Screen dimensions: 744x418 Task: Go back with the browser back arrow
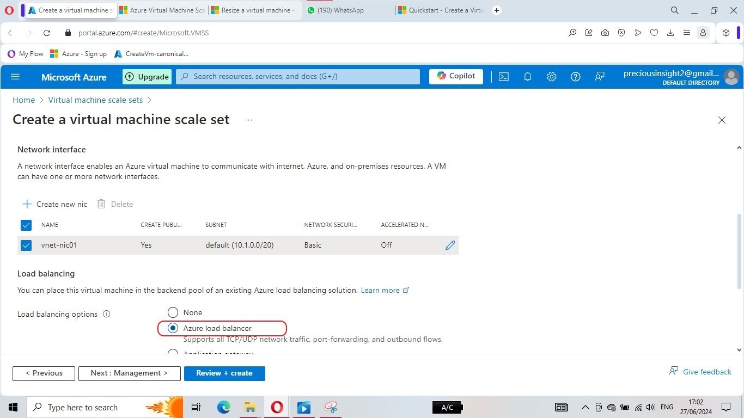click(x=10, y=33)
